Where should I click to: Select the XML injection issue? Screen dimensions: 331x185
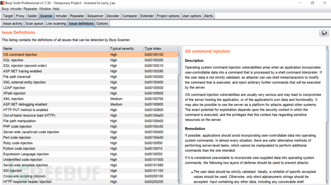tap(90, 99)
